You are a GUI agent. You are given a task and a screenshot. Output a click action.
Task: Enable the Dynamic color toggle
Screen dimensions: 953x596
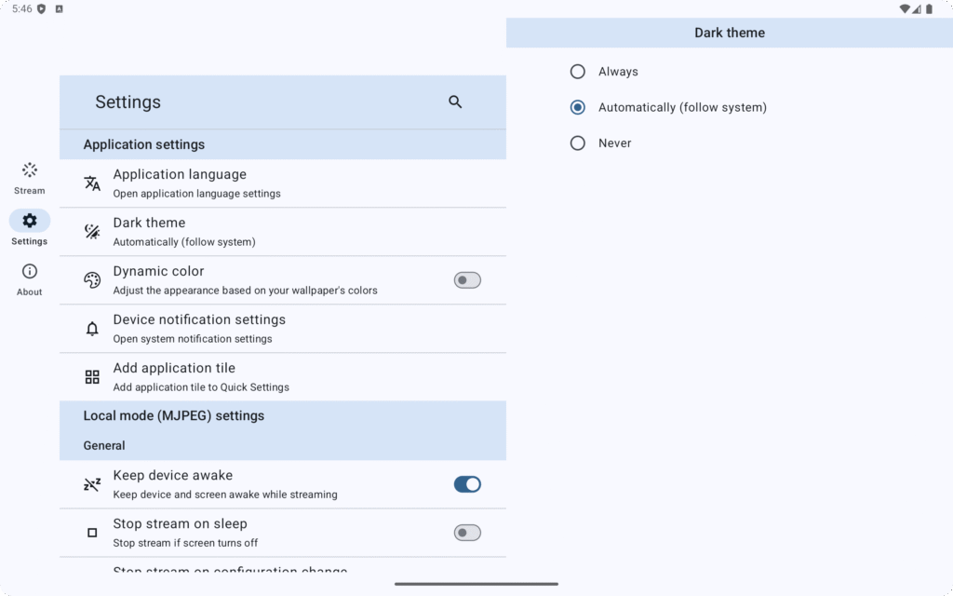466,280
